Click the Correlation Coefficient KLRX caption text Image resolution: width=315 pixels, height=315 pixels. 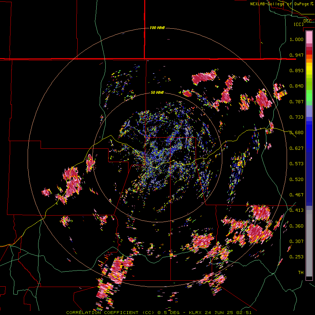coord(159,313)
